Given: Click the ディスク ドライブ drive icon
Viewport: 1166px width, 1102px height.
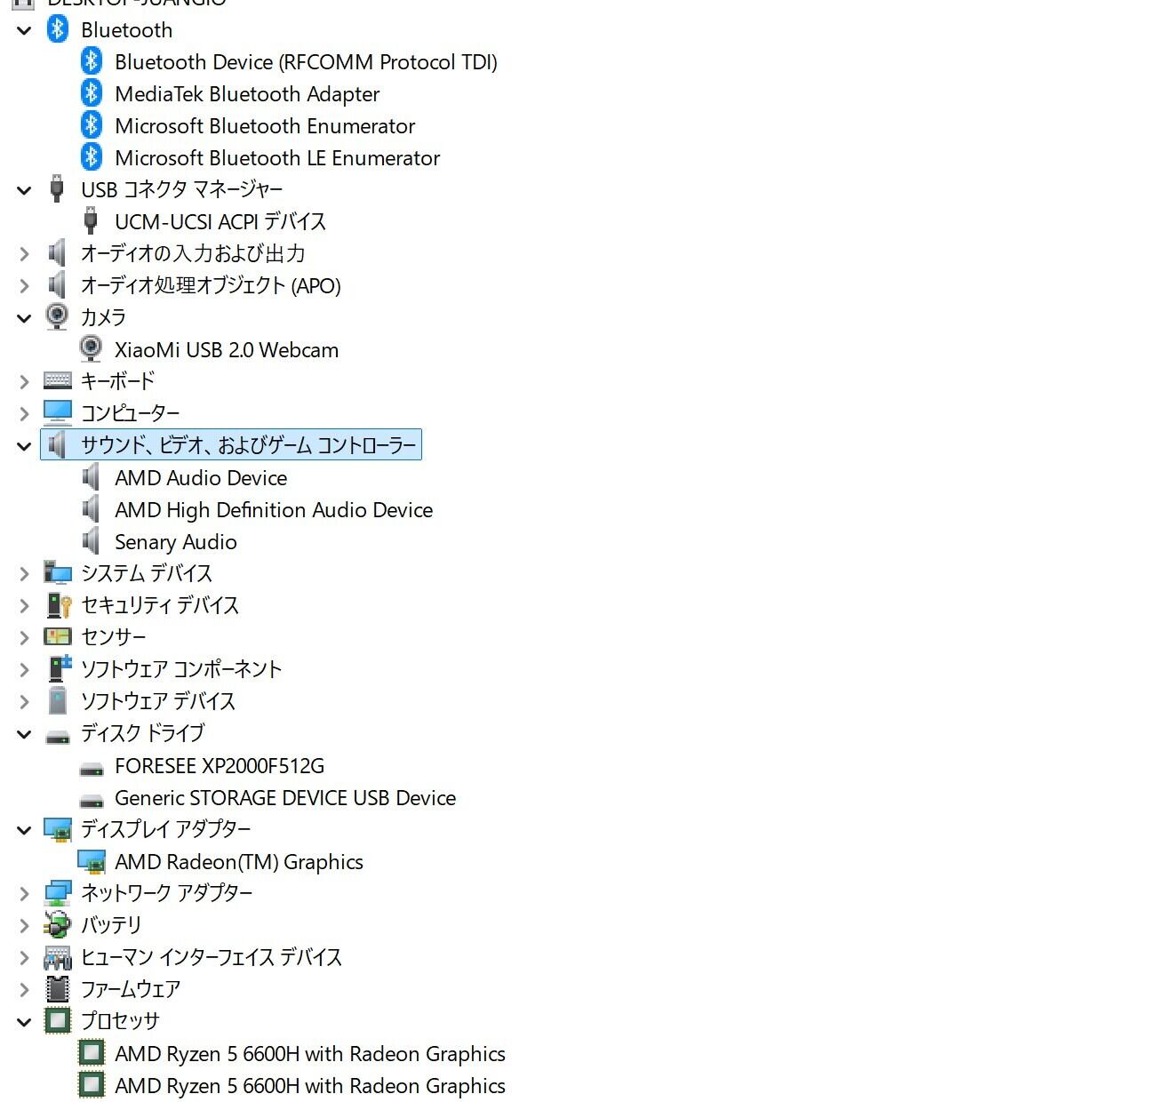Looking at the screenshot, I should (58, 736).
